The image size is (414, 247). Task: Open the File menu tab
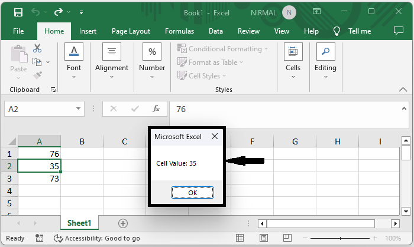tap(18, 31)
